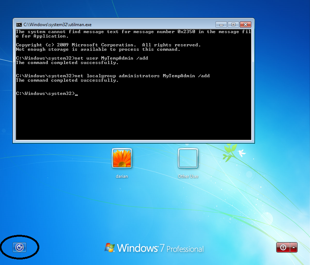Image resolution: width=310 pixels, height=265 pixels.
Task: Click the Windows flag logo near the branding
Action: pyautogui.click(x=110, y=248)
